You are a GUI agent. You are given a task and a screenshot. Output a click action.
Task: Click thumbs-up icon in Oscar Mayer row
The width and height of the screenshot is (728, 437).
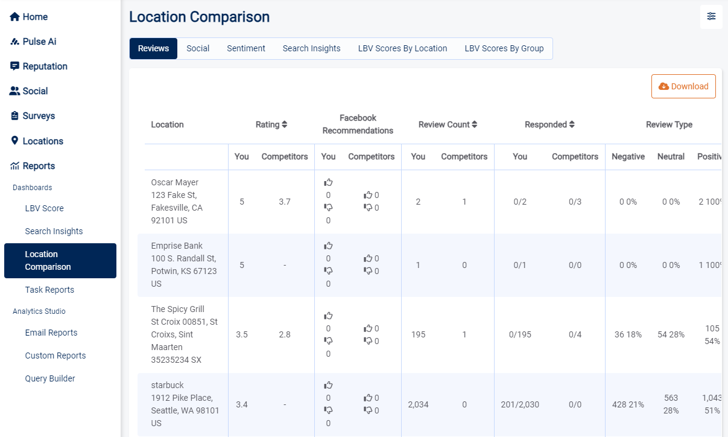point(328,182)
